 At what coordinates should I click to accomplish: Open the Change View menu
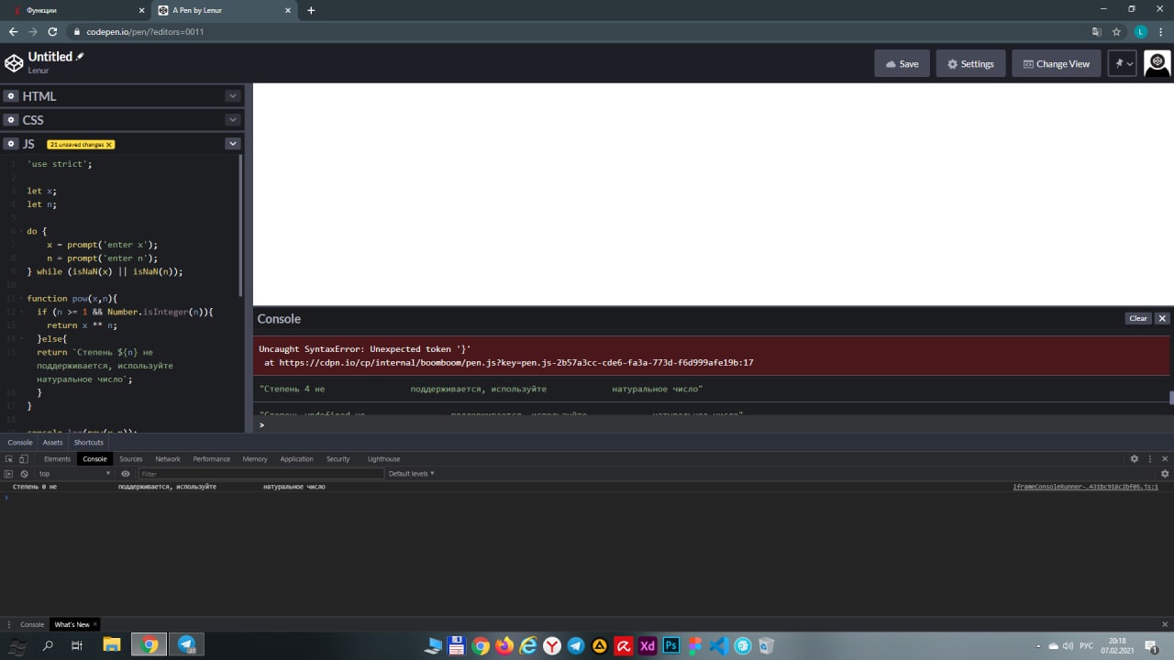pyautogui.click(x=1057, y=63)
